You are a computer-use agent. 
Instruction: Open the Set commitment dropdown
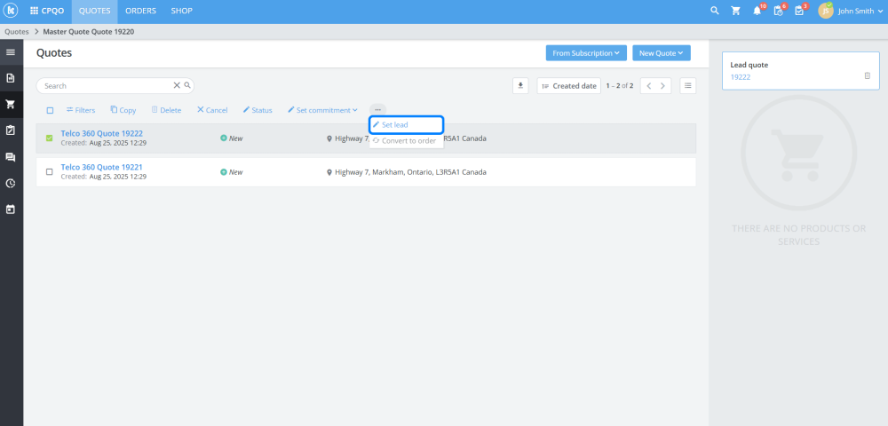click(323, 110)
